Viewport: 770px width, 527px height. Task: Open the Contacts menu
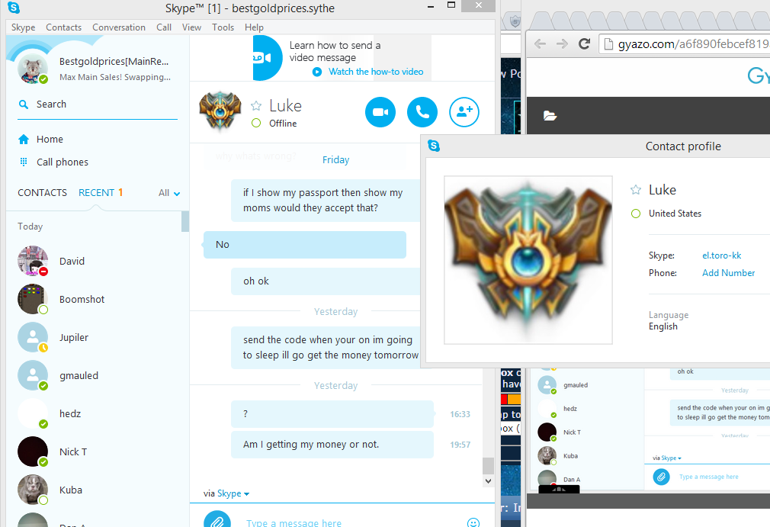pos(63,27)
